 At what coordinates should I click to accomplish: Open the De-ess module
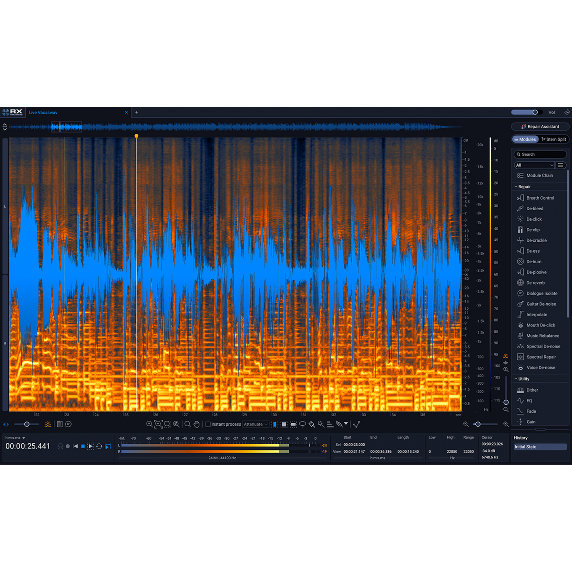pyautogui.click(x=529, y=251)
